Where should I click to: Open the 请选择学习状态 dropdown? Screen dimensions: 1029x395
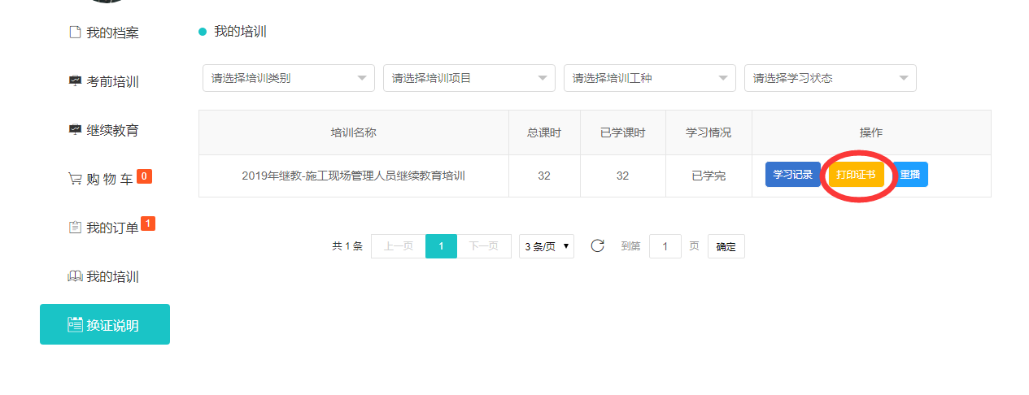[x=830, y=78]
